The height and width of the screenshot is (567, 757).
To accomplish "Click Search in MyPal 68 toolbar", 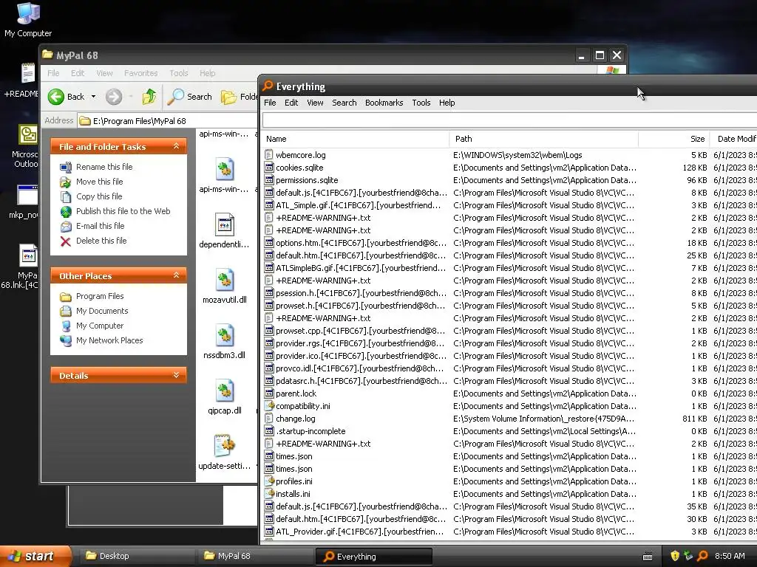I will (190, 97).
